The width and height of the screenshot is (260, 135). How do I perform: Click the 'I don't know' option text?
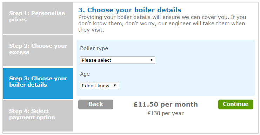95,86
